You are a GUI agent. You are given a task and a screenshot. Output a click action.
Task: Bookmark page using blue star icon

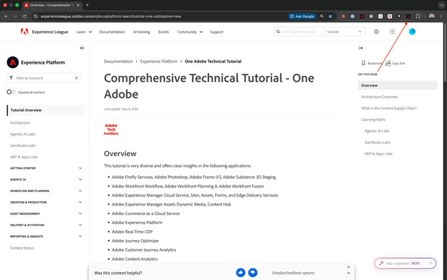330,16
